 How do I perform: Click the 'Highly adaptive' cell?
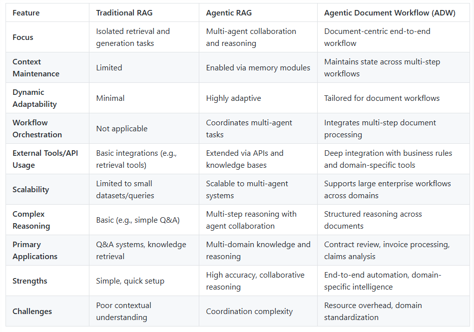[x=234, y=98]
